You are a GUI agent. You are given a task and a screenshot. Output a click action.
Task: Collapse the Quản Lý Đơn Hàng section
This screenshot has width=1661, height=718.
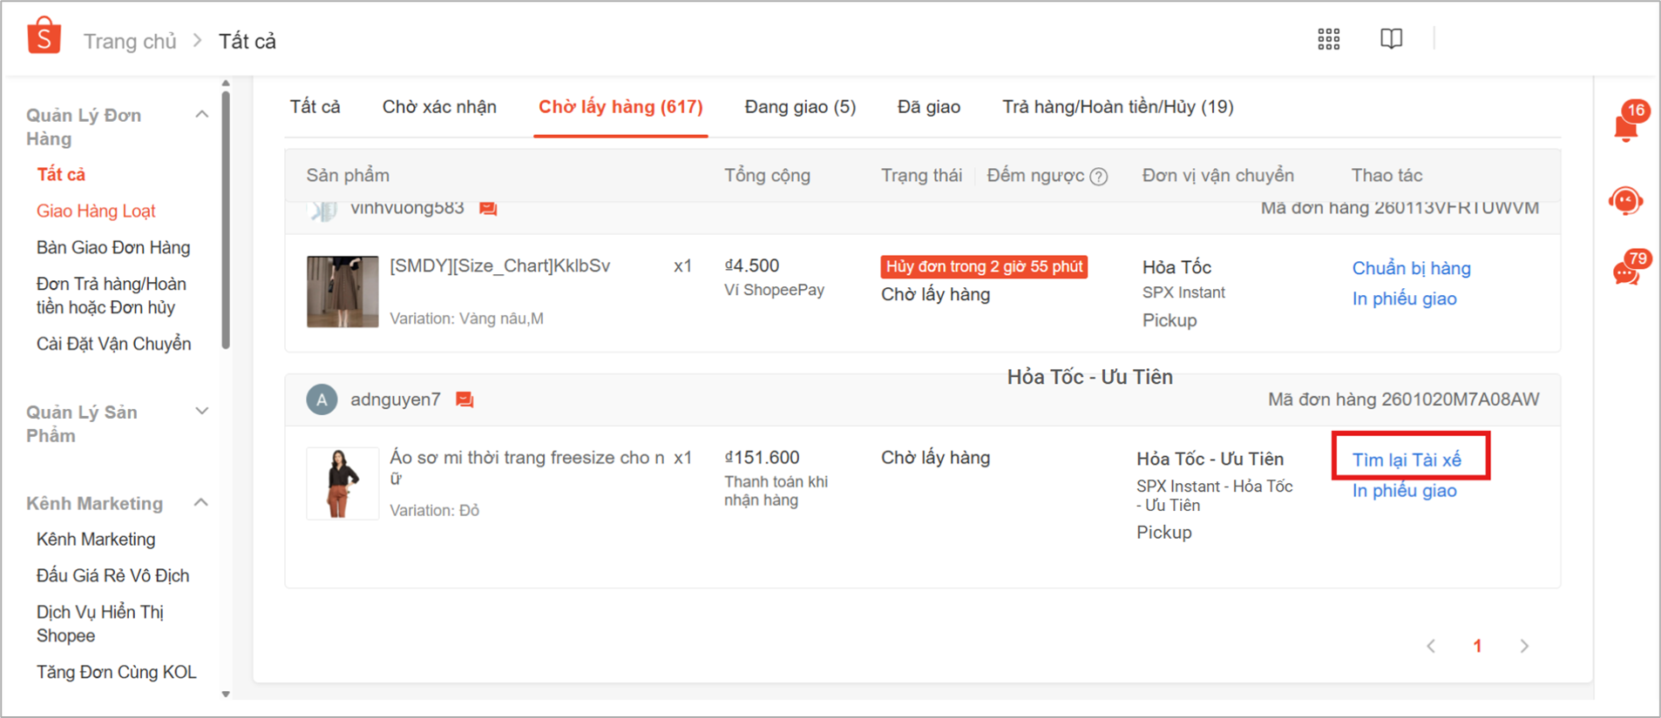(201, 115)
